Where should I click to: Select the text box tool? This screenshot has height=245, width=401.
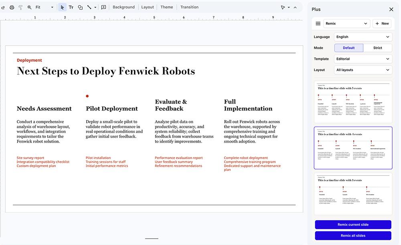pos(71,7)
